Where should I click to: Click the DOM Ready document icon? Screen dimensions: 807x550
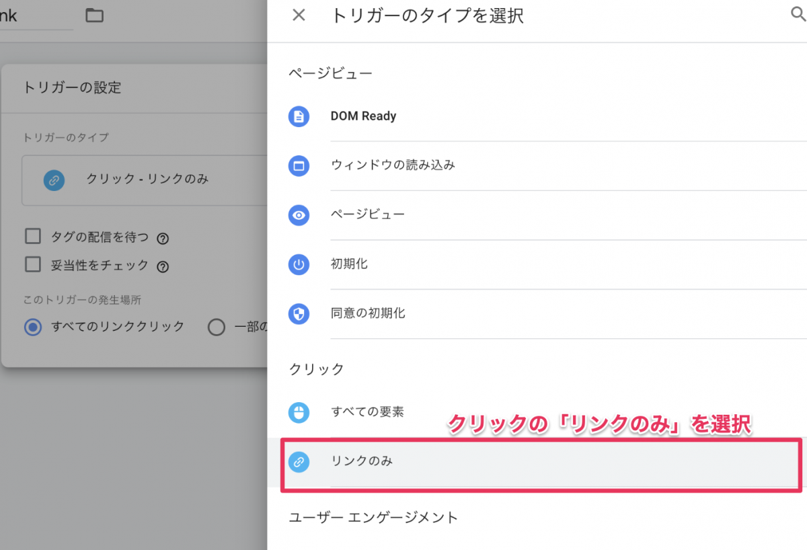click(x=299, y=116)
